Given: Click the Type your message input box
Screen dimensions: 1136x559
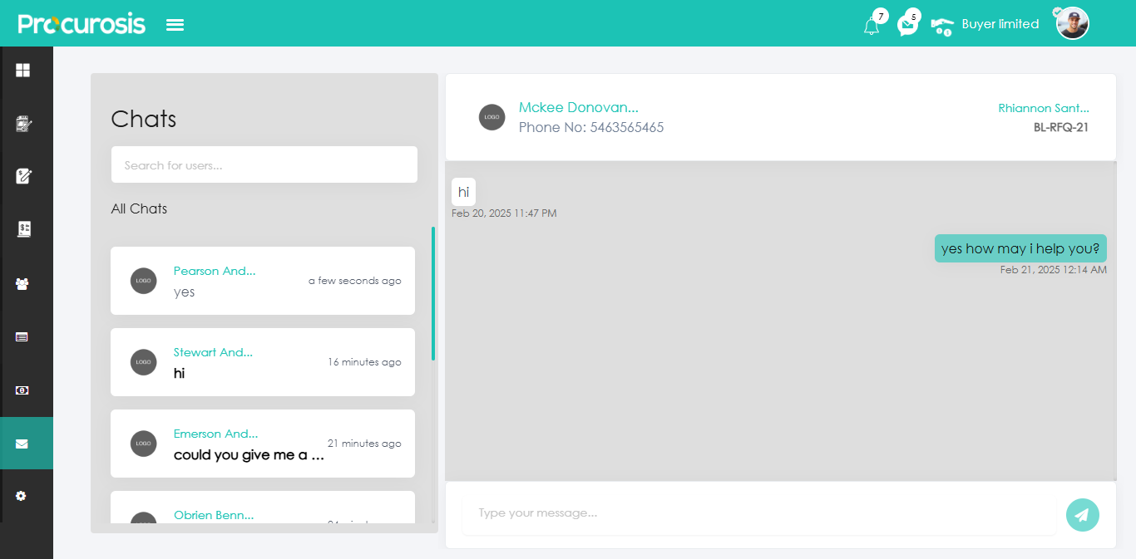Looking at the screenshot, I should tap(758, 513).
